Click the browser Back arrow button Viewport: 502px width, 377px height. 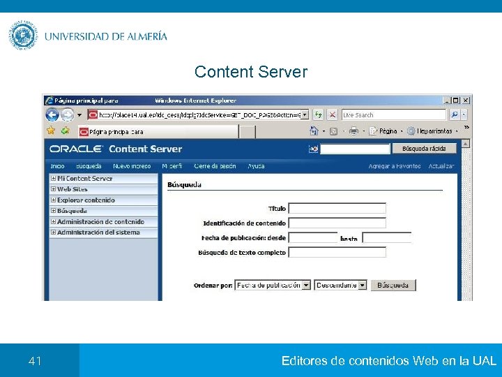coord(52,114)
